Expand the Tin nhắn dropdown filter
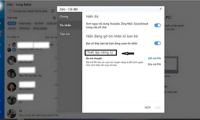This screenshot has width=200, height=120. click(13, 37)
